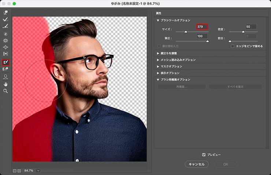This screenshot has width=271, height=175.
Task: Click the minus zoom-out button below canvas
Action: pyautogui.click(x=15, y=171)
